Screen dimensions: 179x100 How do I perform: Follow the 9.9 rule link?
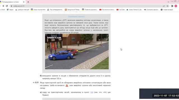(x=92, y=92)
